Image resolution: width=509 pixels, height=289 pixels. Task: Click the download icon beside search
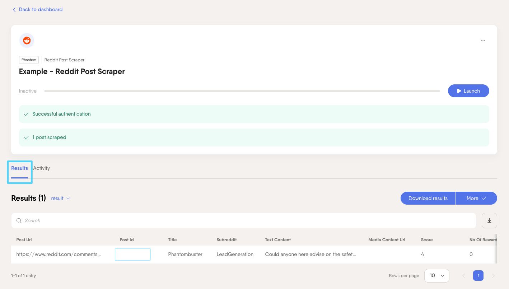(x=489, y=221)
